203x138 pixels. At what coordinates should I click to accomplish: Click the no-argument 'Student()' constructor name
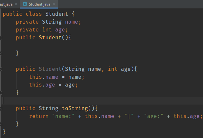point(50,38)
